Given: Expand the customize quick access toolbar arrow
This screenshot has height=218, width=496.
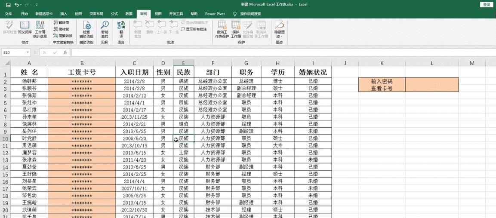Looking at the screenshot, I should click(x=37, y=5).
